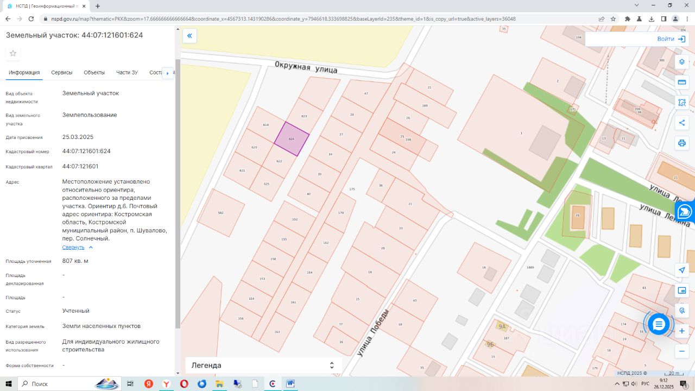Expand the Легенда legend selector
695x391 pixels.
coord(264,365)
